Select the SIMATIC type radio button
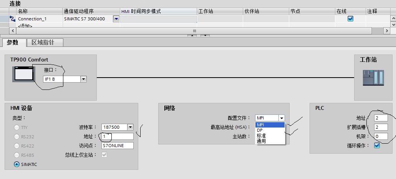This screenshot has height=179, width=396. 17,164
